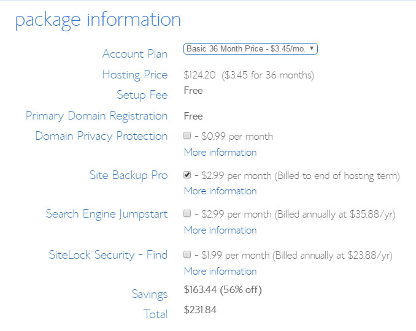Click the Account Plan dropdown arrow
Viewport: 416px width, 331px height.
tap(312, 48)
